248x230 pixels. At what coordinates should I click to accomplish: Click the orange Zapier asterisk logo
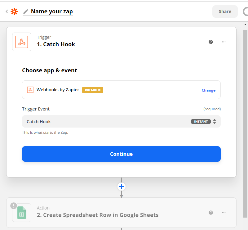14,11
